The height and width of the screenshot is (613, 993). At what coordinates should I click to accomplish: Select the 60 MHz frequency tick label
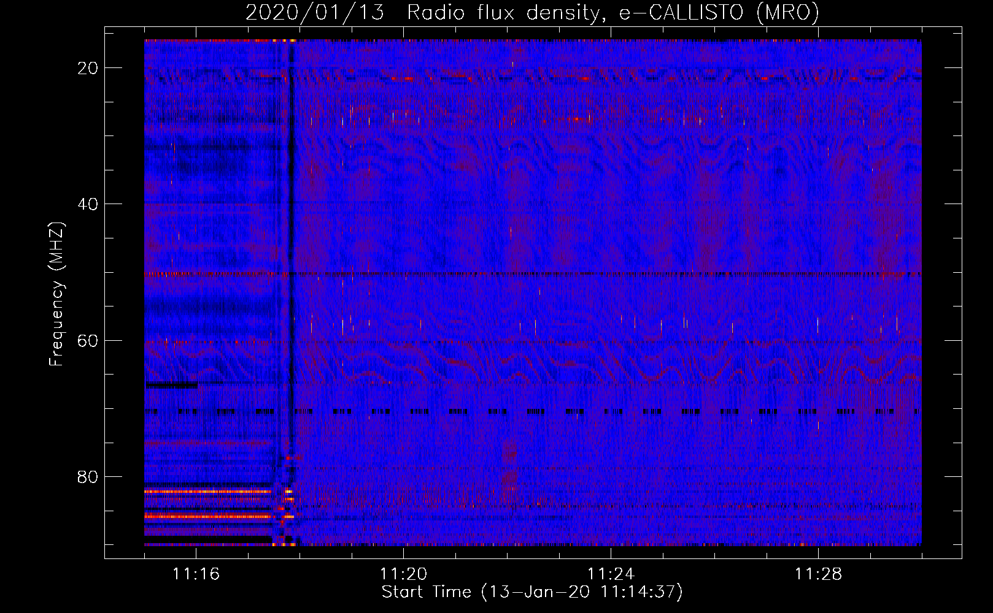tap(88, 340)
